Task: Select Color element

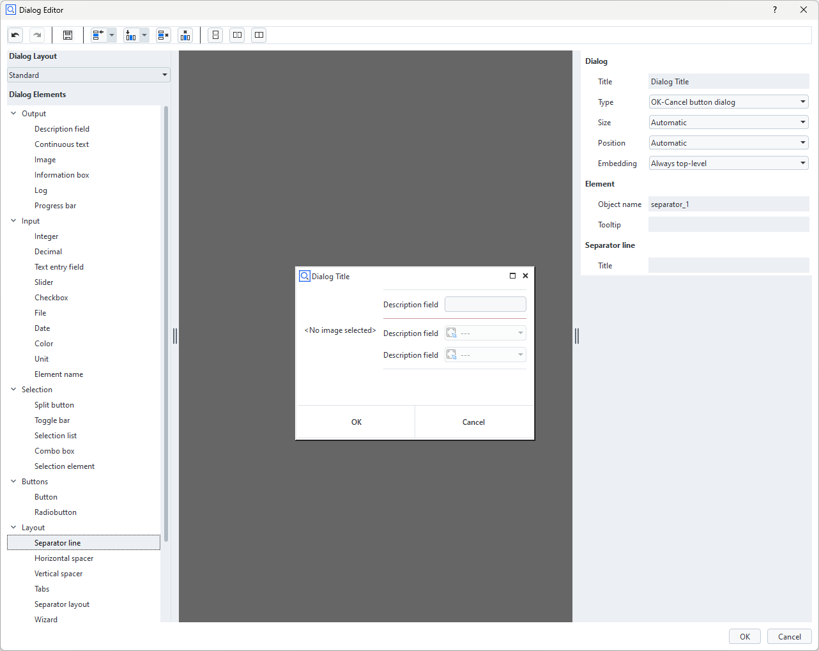Action: (x=43, y=343)
